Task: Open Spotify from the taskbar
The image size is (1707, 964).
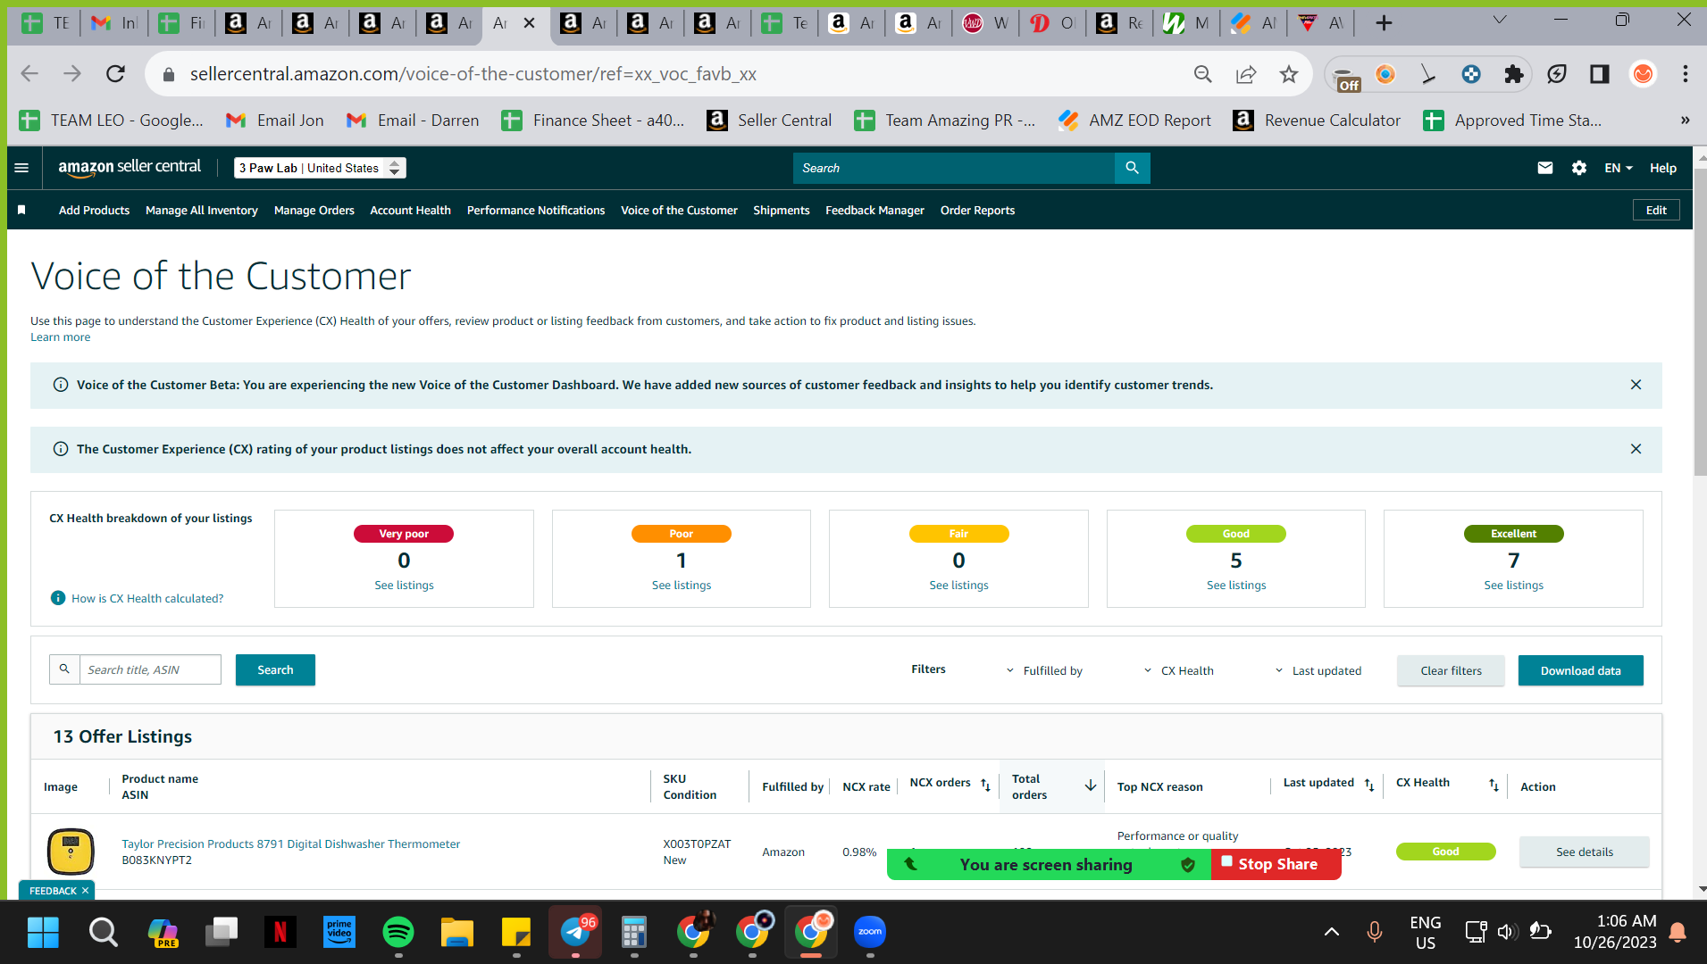Action: tap(397, 932)
